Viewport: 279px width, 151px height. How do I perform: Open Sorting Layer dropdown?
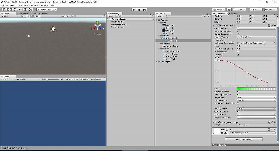coord(256,108)
